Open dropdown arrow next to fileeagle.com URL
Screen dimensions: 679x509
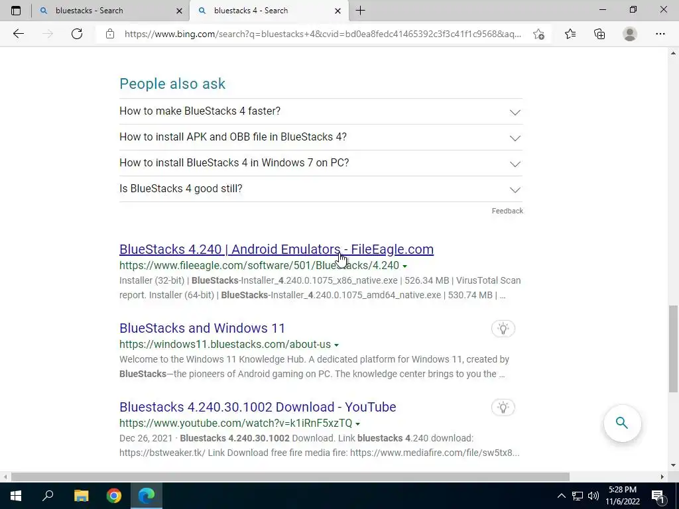click(405, 266)
